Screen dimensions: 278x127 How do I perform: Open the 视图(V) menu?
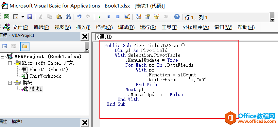[x=62, y=27]
